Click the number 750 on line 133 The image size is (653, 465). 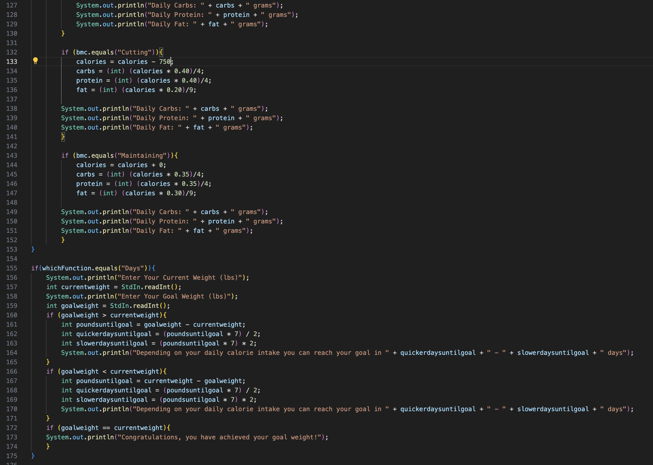165,62
